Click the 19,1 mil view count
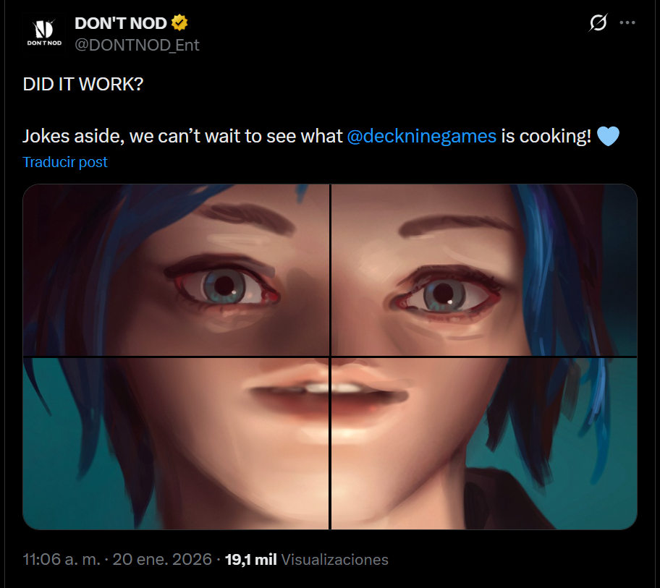Screen dimensions: 660x588 point(251,559)
